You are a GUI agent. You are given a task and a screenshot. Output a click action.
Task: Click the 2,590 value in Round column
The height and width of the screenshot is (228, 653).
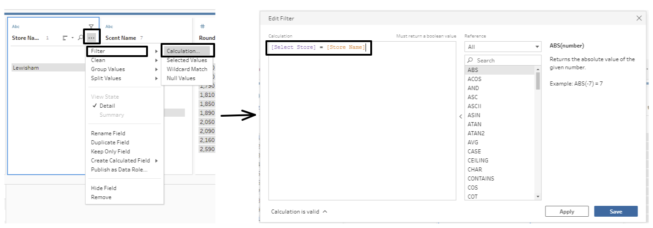206,149
